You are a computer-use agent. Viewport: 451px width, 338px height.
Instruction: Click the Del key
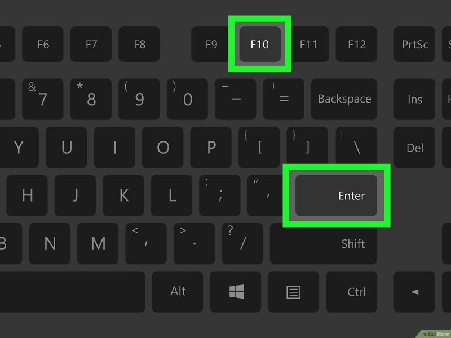click(x=414, y=148)
